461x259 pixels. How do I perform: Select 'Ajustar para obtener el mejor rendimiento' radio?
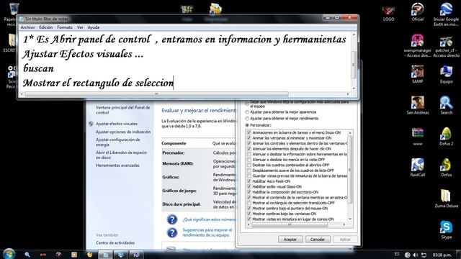pos(247,119)
